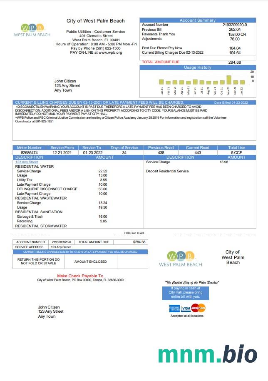
Task: Click the Date Billed 01-23-2022 text
Action: 231,102
